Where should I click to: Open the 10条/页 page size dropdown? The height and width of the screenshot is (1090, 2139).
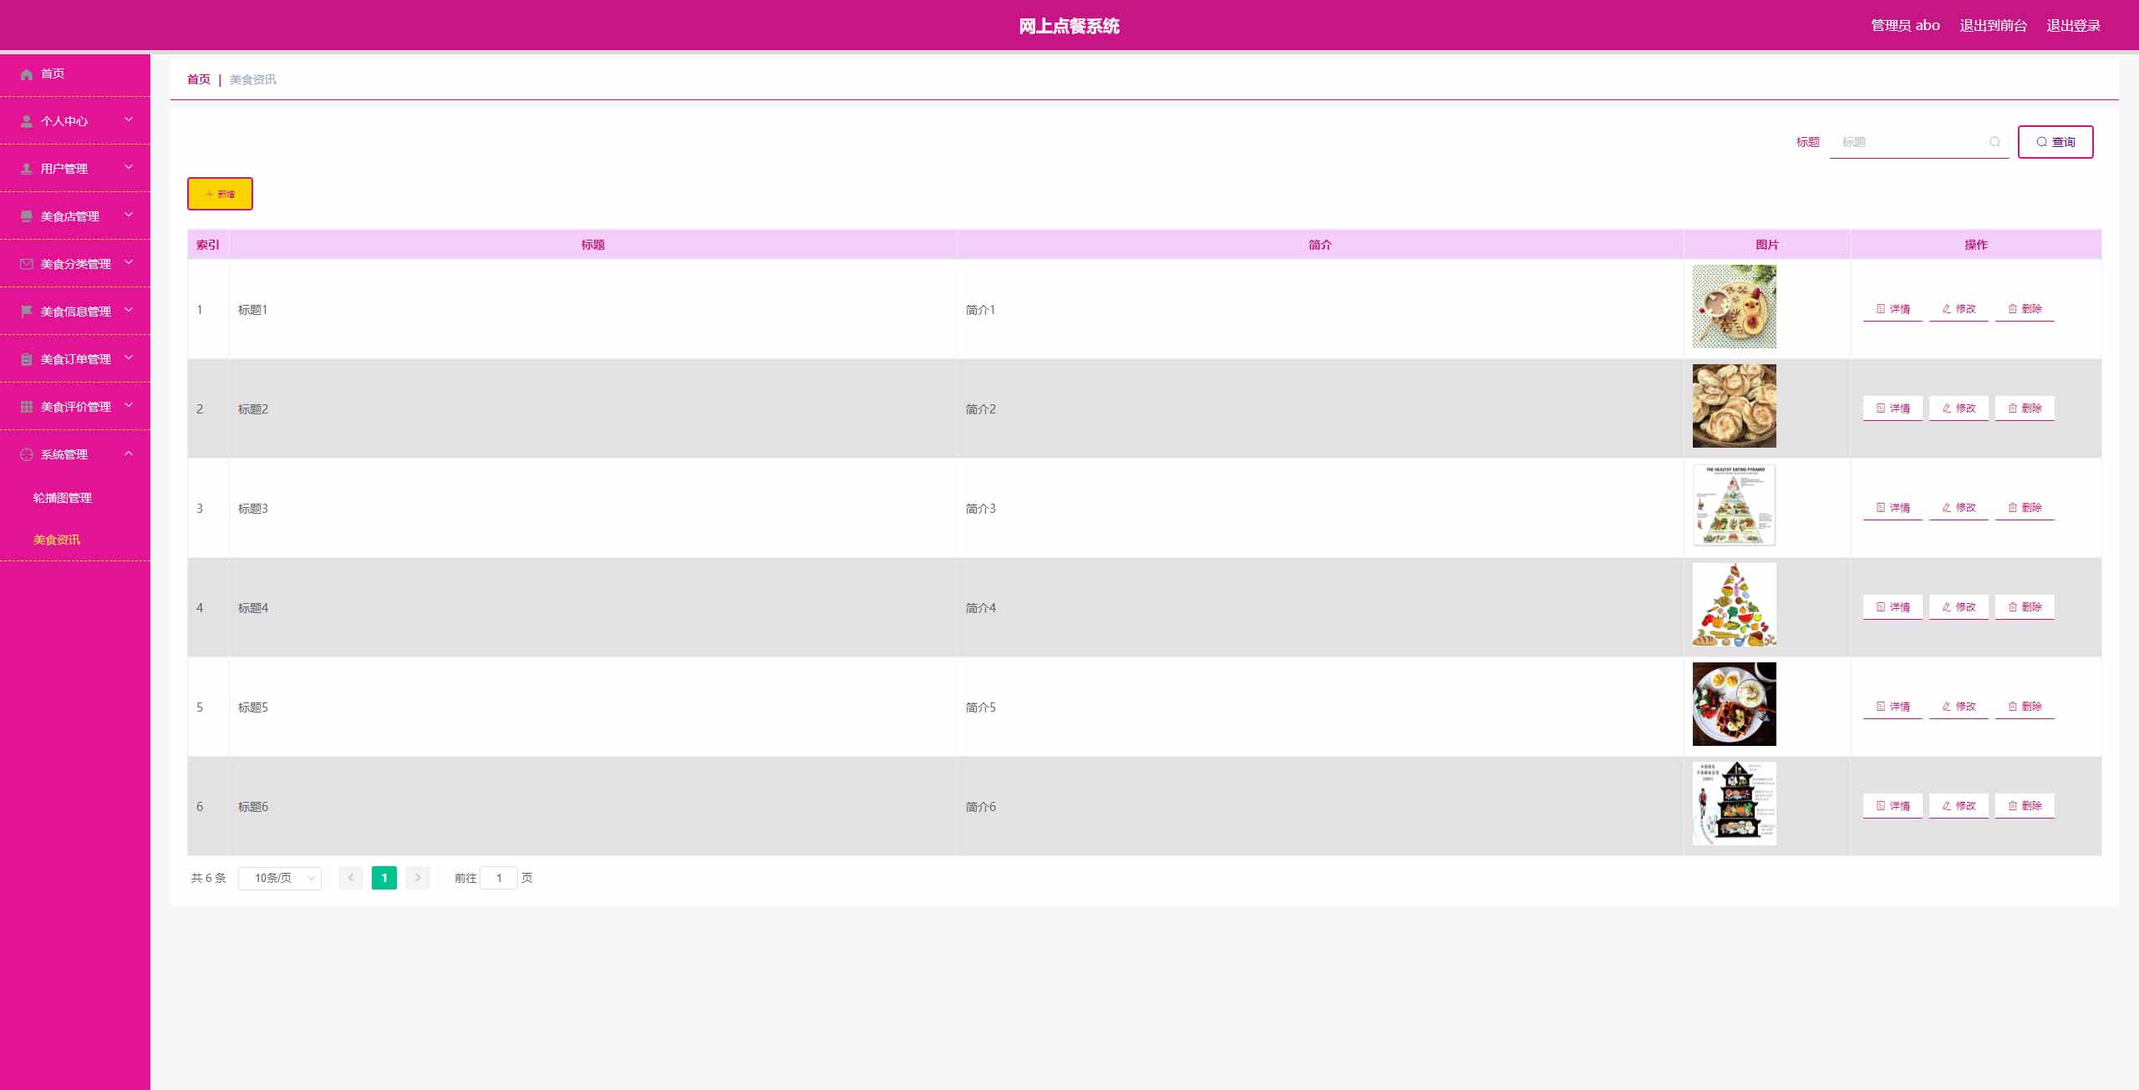click(280, 878)
